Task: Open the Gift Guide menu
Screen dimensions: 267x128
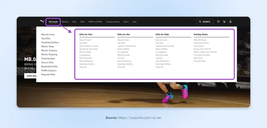Action: (53, 22)
